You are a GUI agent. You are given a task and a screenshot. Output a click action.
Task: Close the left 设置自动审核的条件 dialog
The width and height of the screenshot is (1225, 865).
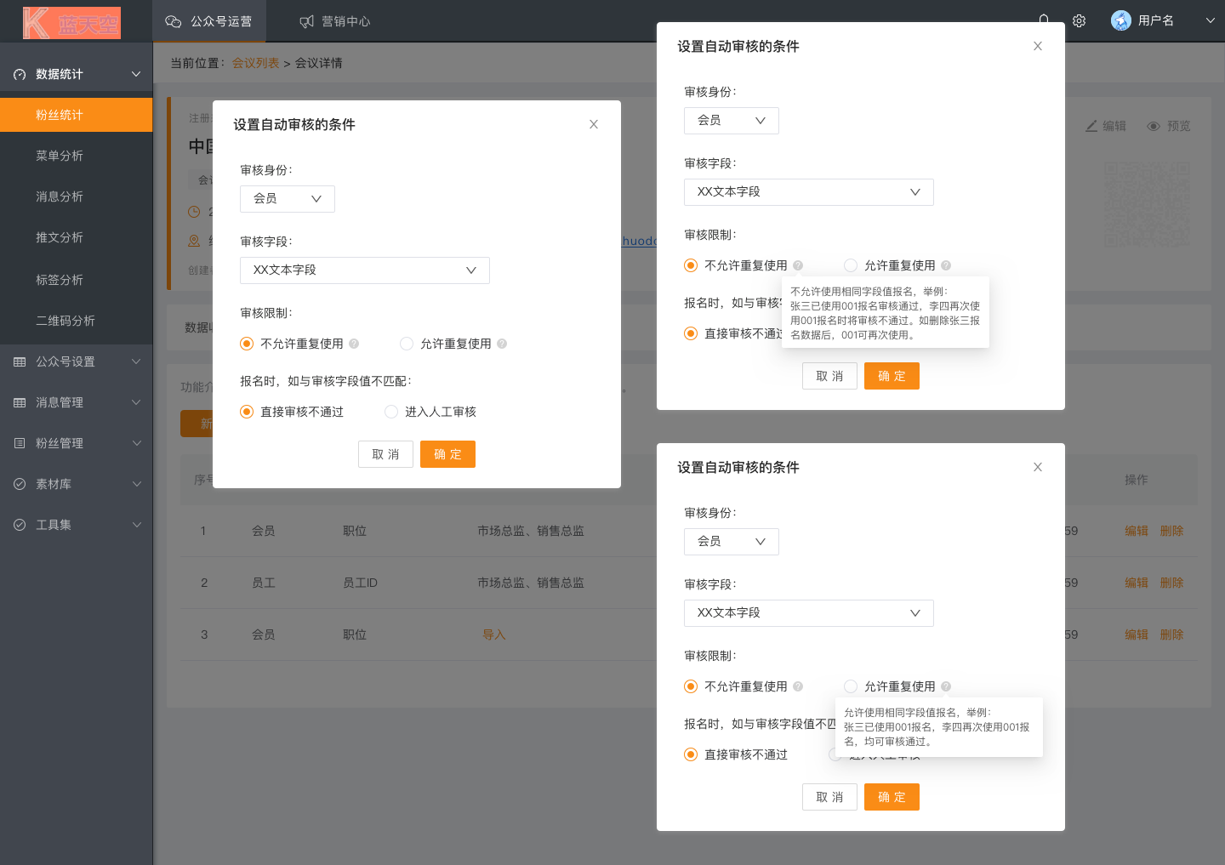(x=594, y=124)
